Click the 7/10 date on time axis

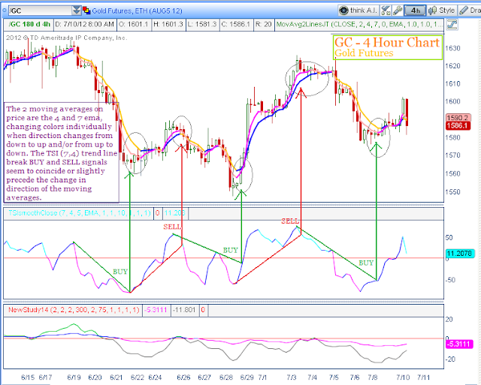pyautogui.click(x=403, y=377)
